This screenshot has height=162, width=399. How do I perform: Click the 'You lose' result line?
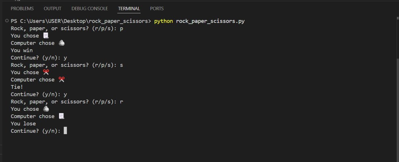pos(23,124)
